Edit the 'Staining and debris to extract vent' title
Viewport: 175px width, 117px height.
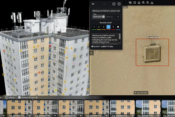(106, 11)
